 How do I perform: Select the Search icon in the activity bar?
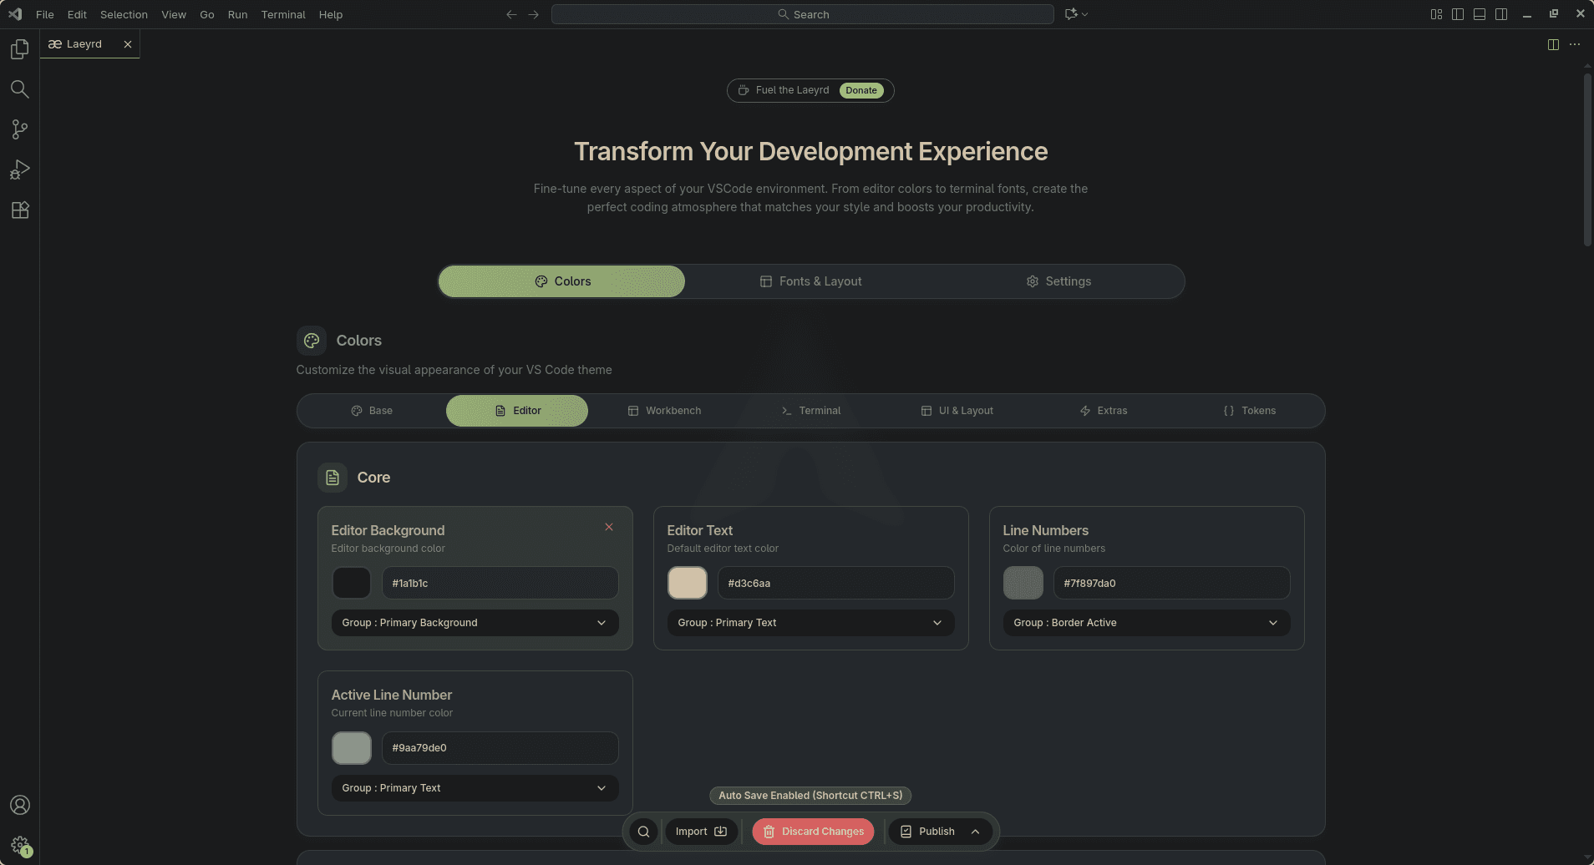pos(19,89)
